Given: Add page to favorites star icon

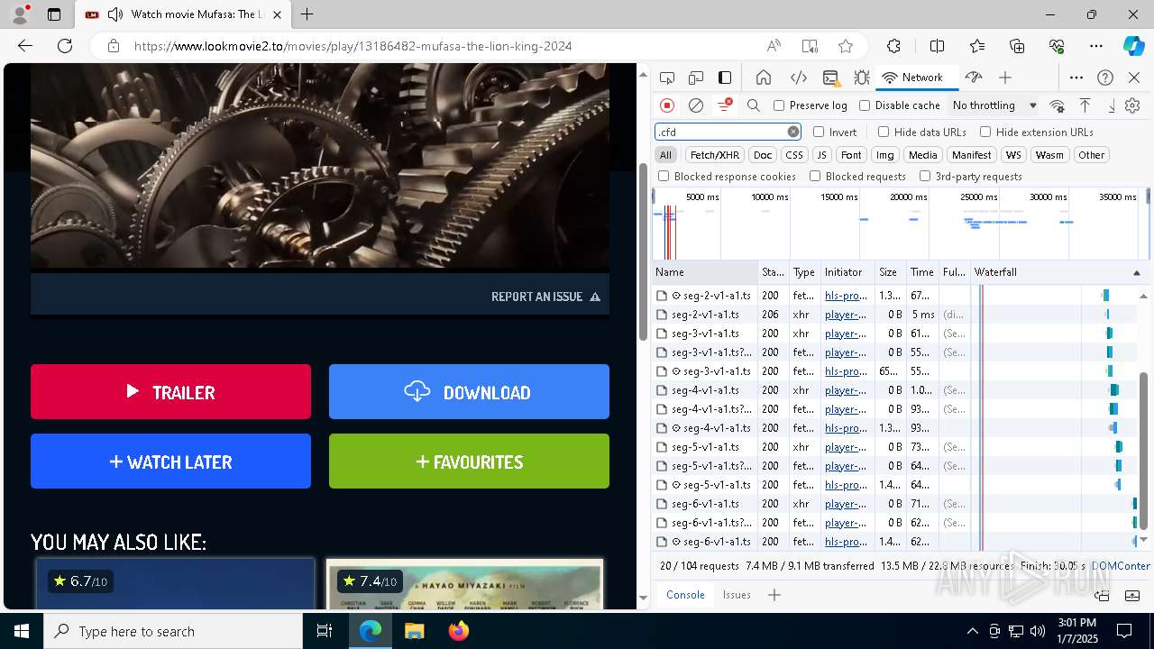Looking at the screenshot, I should click(x=846, y=46).
